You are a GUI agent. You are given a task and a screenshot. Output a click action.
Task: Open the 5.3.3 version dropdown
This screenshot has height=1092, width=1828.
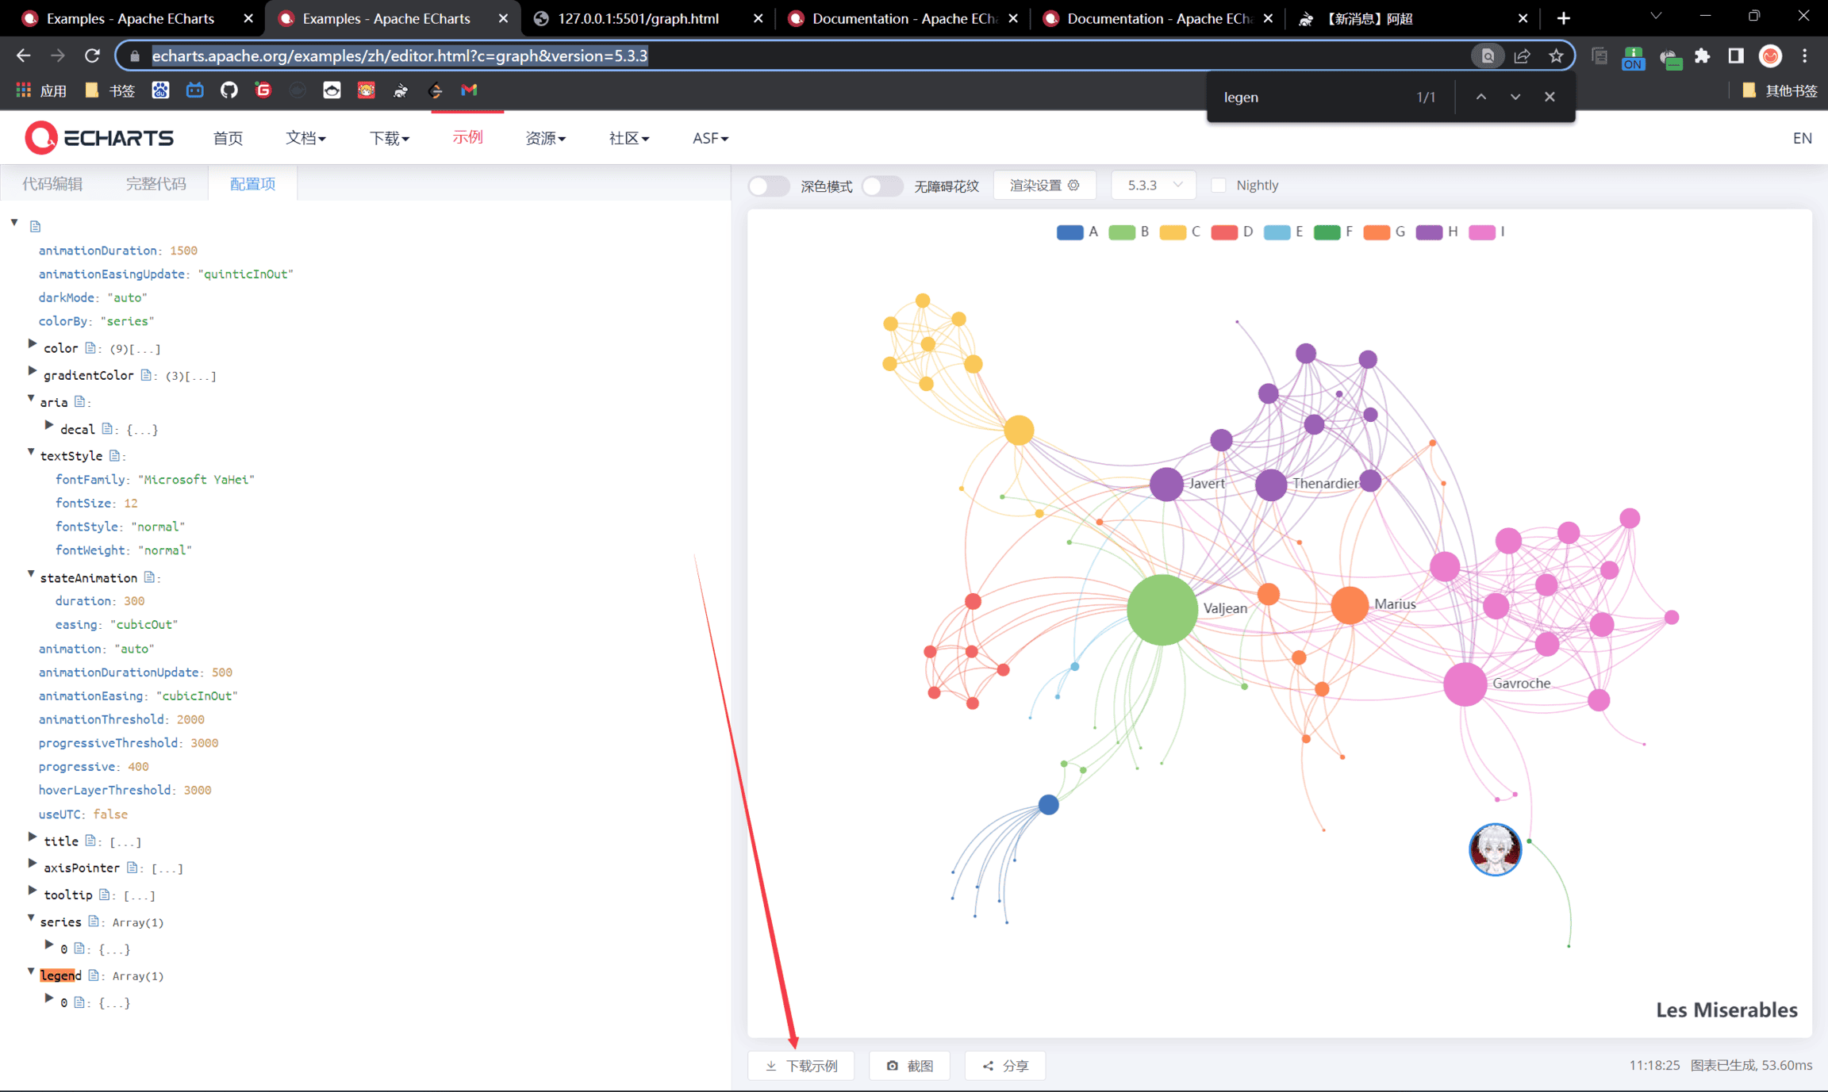pos(1154,186)
